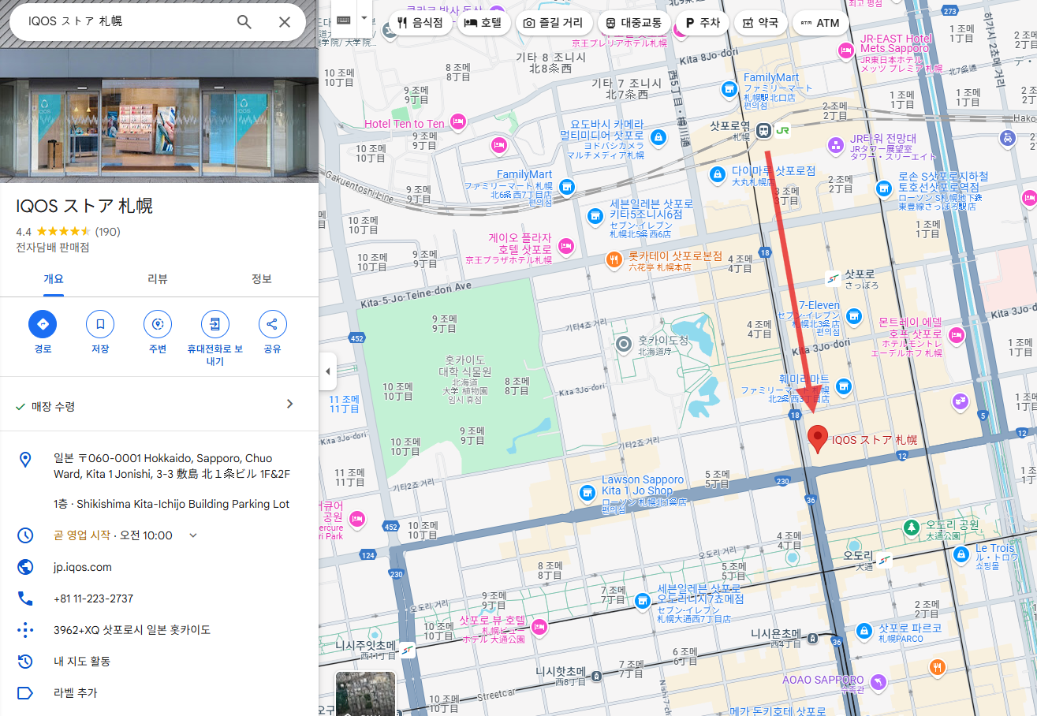Click the JR-EAST Hotel Mets Sapporo marker
The image size is (1037, 716).
(845, 52)
